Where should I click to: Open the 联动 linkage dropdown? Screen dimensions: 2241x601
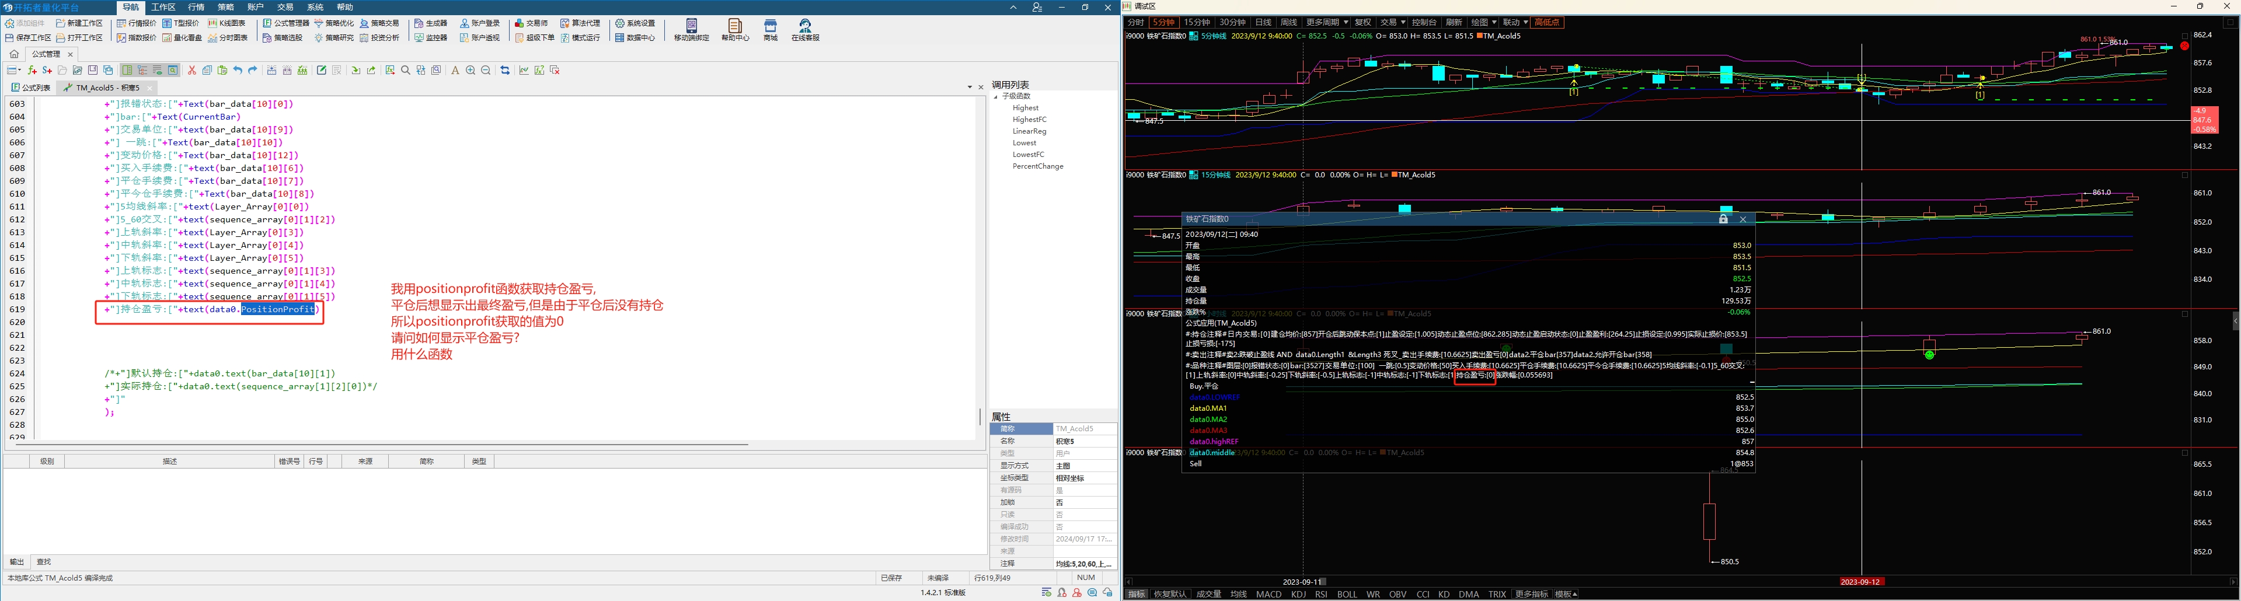click(x=1515, y=23)
